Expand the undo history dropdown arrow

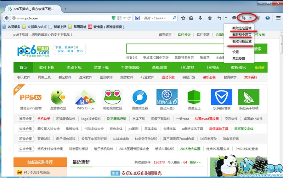(x=226, y=18)
